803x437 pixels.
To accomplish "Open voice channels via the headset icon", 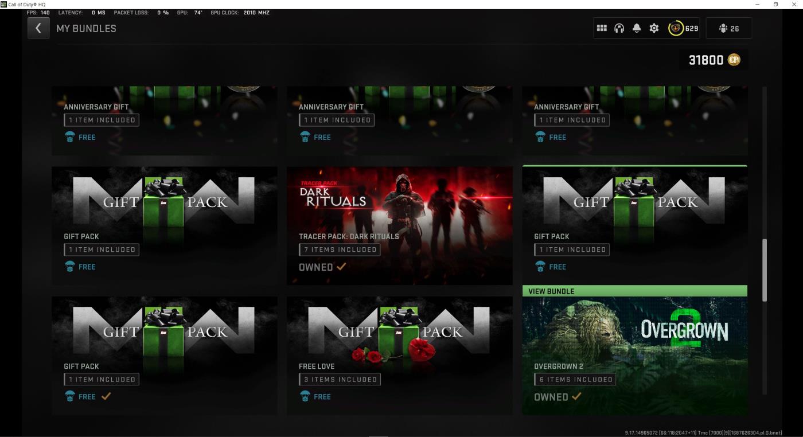I will click(619, 28).
